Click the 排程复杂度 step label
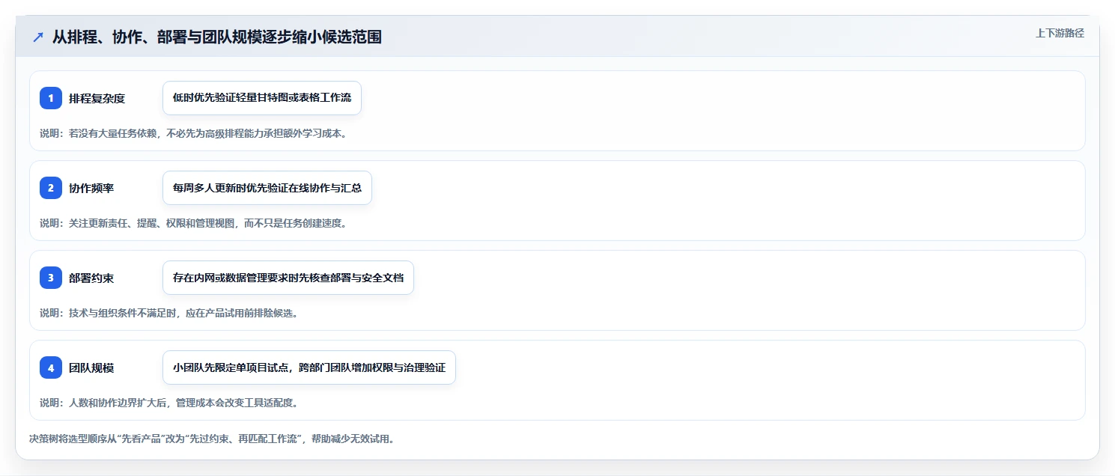The height and width of the screenshot is (476, 1115). click(97, 98)
